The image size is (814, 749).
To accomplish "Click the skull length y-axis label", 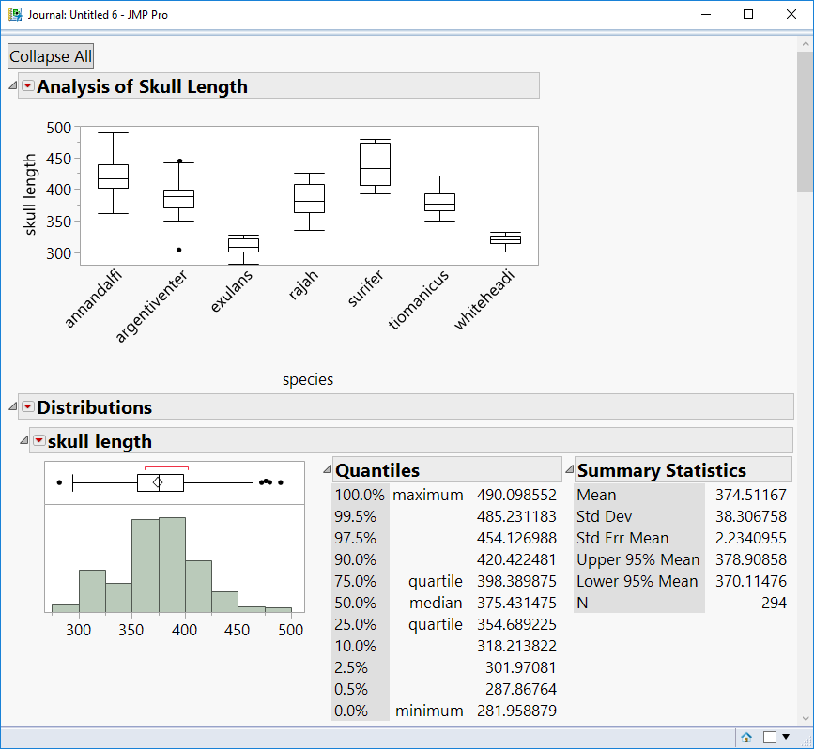I will pos(30,194).
